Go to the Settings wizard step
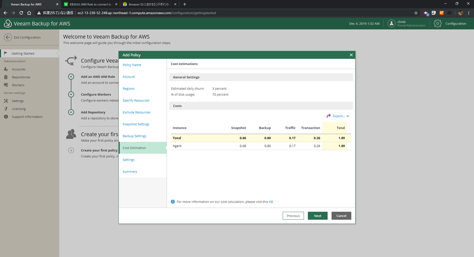Image resolution: width=474 pixels, height=257 pixels. tap(128, 160)
